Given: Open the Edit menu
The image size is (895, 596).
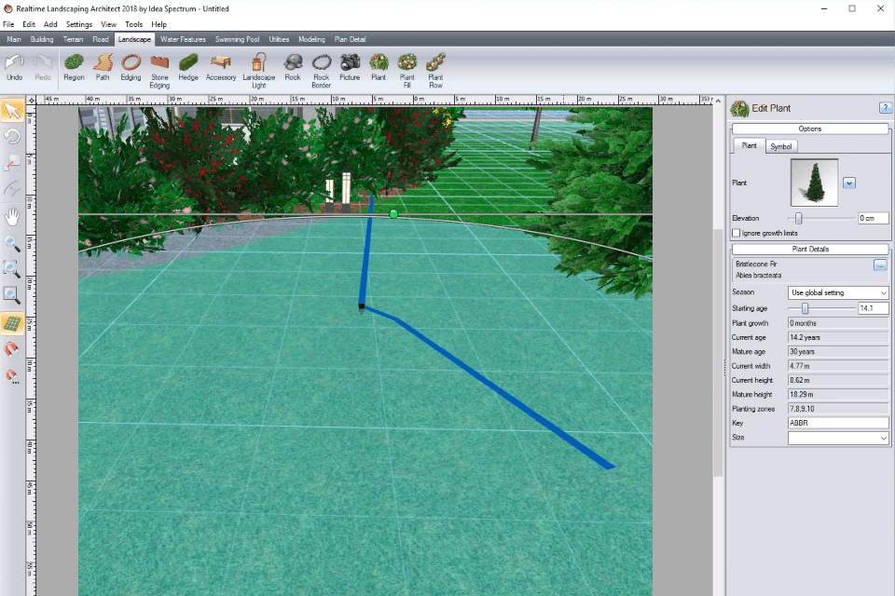Looking at the screenshot, I should click(x=29, y=24).
